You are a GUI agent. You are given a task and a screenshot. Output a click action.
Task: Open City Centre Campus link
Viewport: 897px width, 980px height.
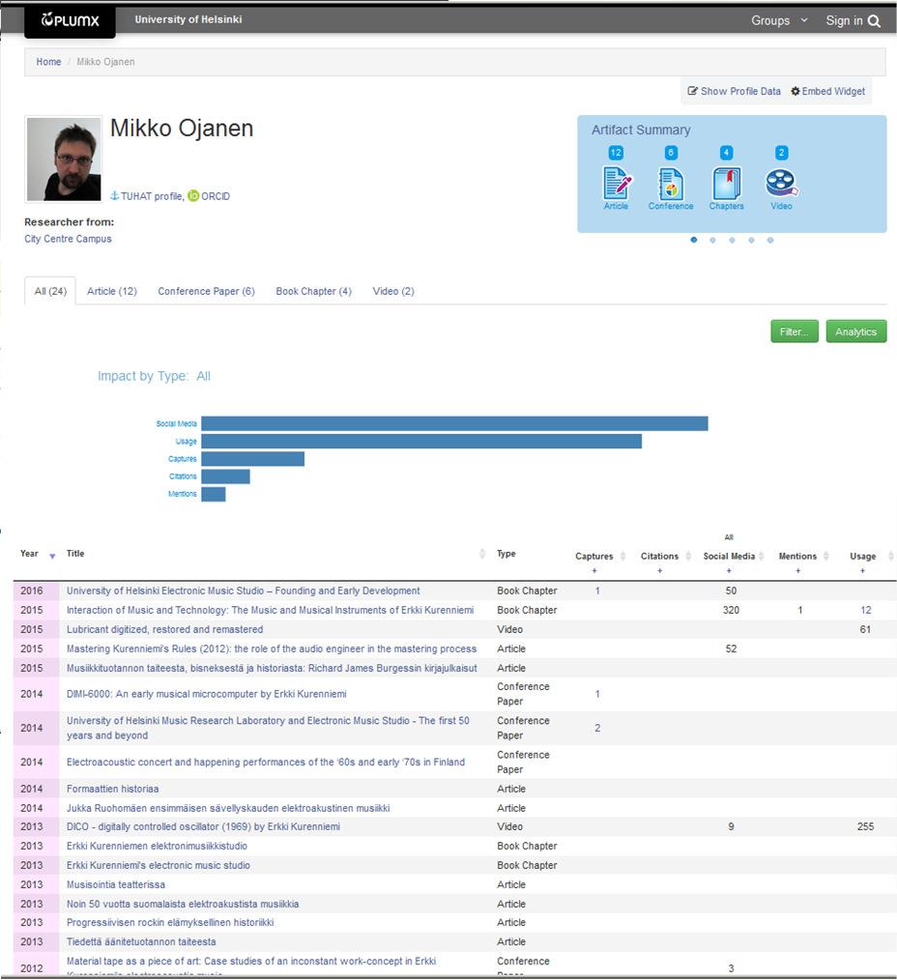(68, 239)
